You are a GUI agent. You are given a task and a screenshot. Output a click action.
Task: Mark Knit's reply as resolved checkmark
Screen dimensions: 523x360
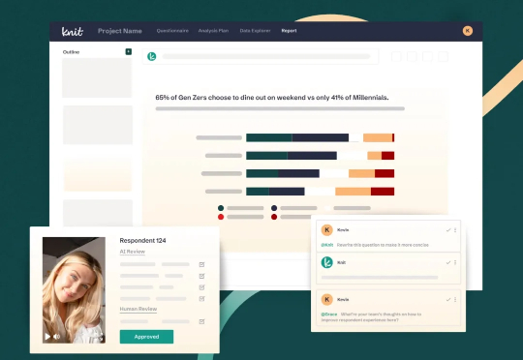[448, 262]
